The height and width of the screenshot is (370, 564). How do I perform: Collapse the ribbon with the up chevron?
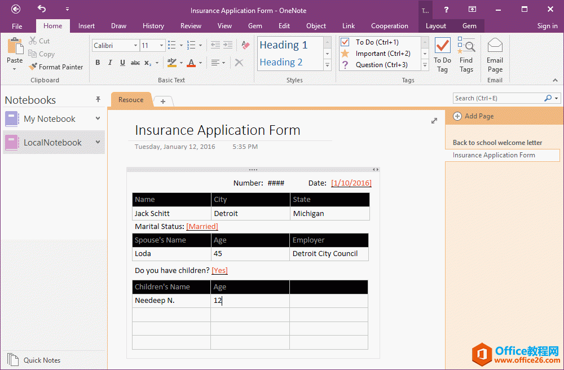555,80
